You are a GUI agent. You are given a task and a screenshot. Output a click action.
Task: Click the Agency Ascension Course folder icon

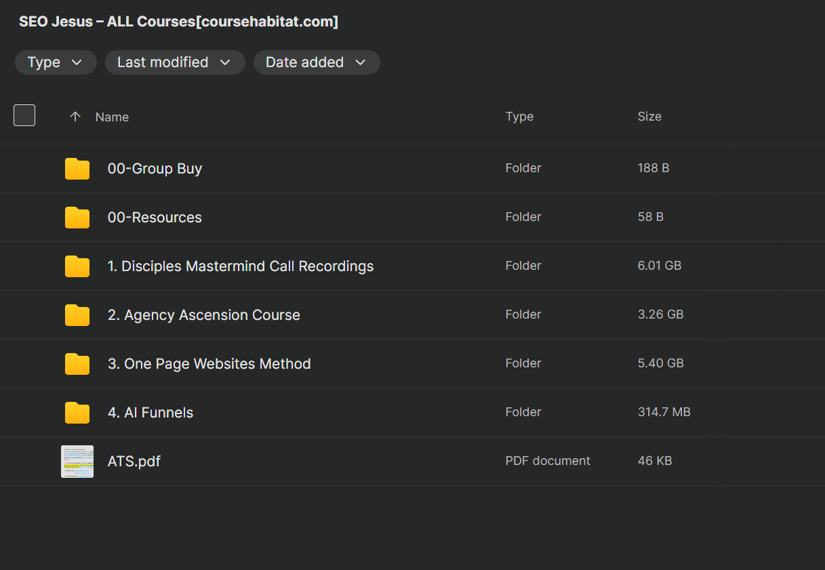click(x=77, y=315)
